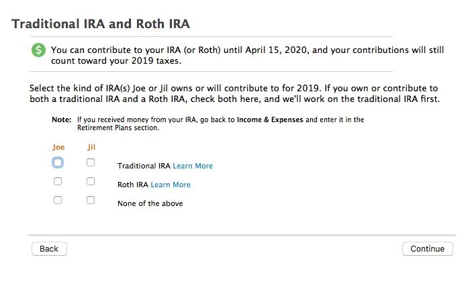
Task: Open Learn More for Traditional IRA
Action: pos(193,166)
